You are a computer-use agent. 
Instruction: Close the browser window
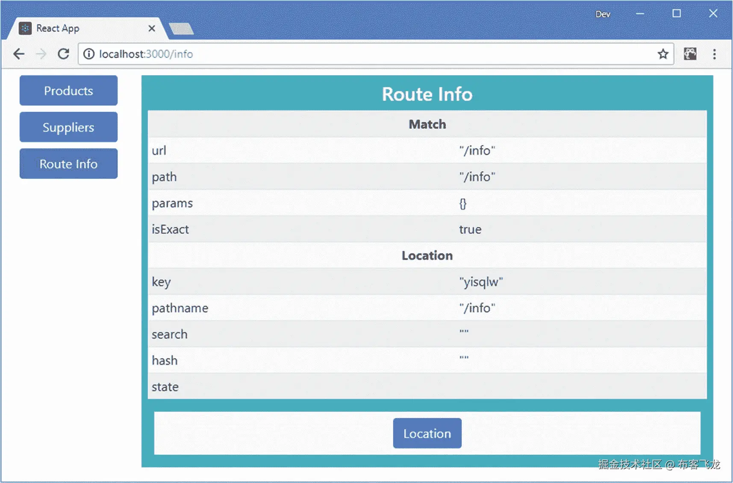(713, 14)
